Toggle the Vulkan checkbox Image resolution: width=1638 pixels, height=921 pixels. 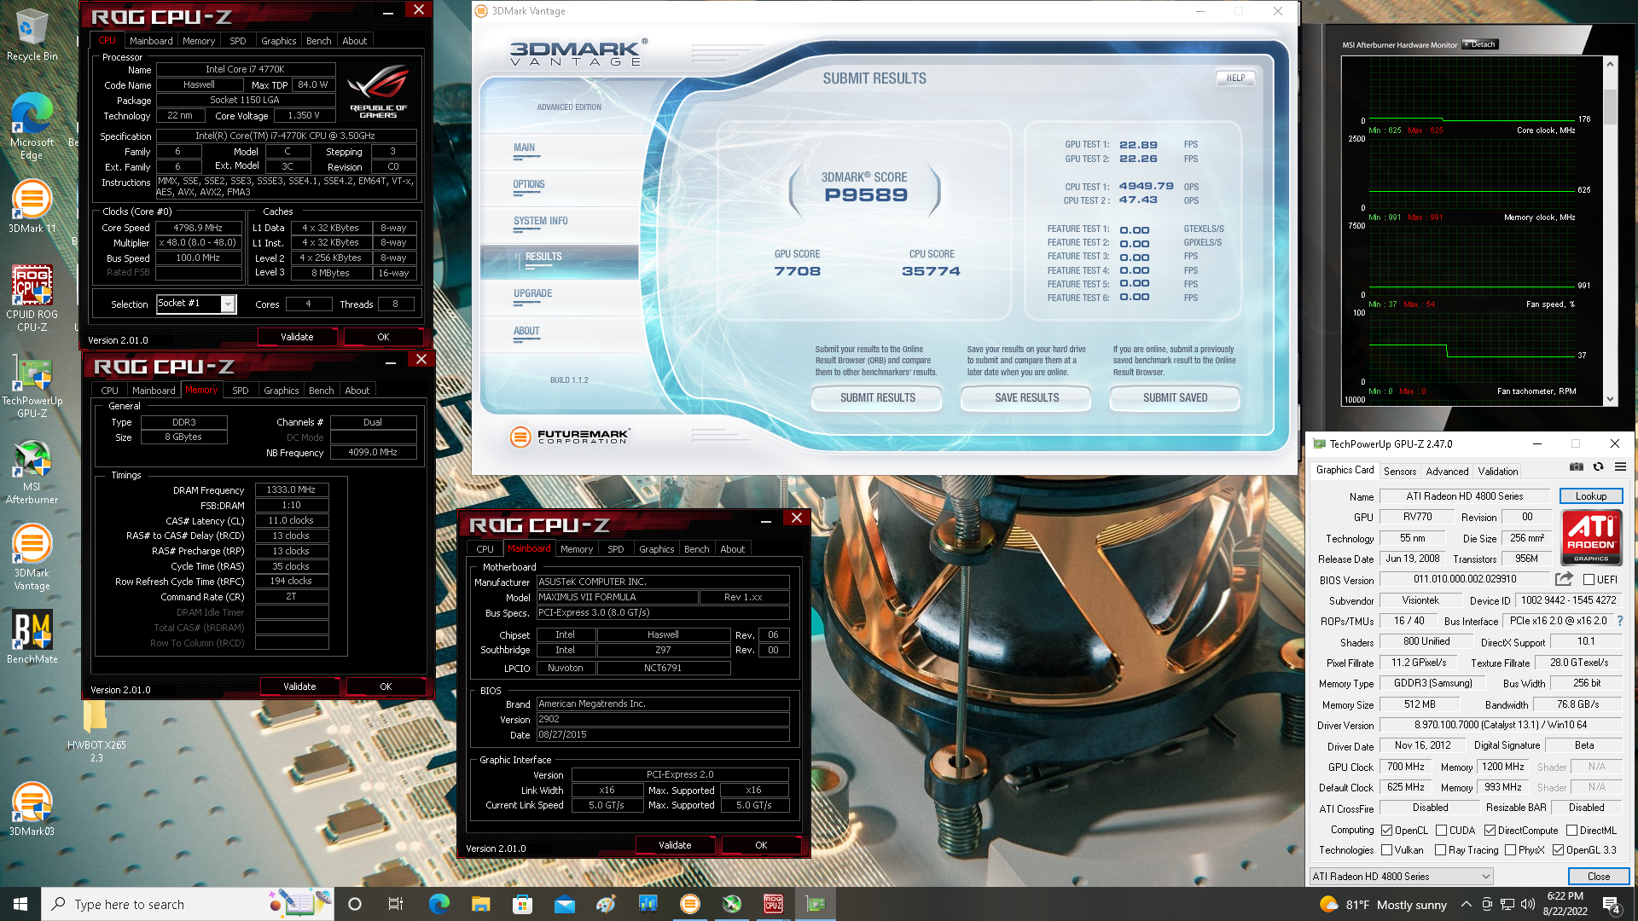tap(1386, 850)
